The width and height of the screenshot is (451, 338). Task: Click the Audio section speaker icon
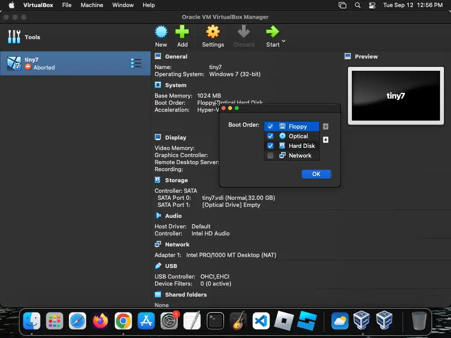pos(158,216)
